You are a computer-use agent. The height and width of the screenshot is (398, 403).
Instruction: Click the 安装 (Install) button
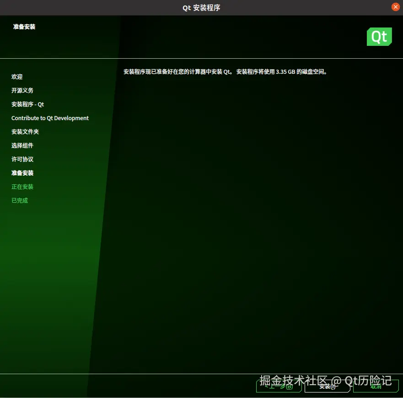pyautogui.click(x=327, y=386)
